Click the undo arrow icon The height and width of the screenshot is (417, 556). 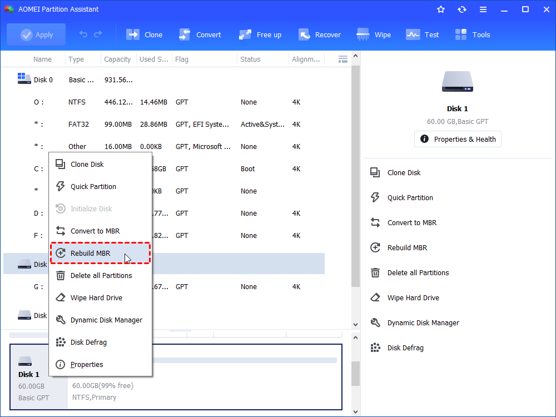coord(83,34)
